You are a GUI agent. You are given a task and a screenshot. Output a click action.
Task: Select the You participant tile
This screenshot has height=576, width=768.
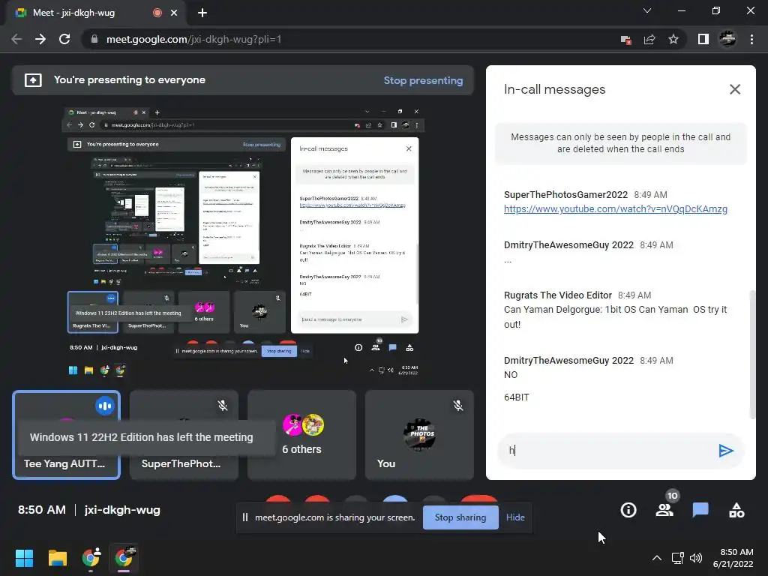tap(419, 435)
